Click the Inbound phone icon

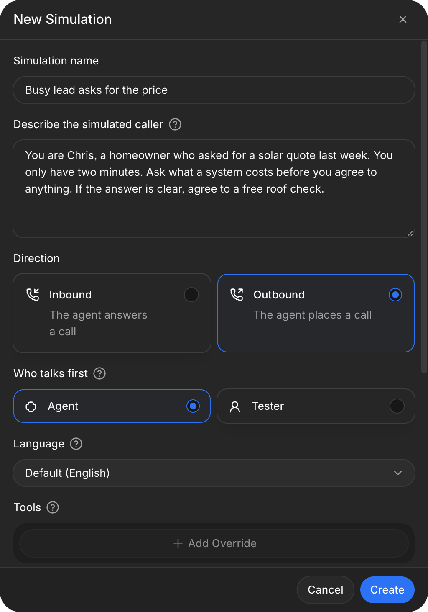(33, 295)
